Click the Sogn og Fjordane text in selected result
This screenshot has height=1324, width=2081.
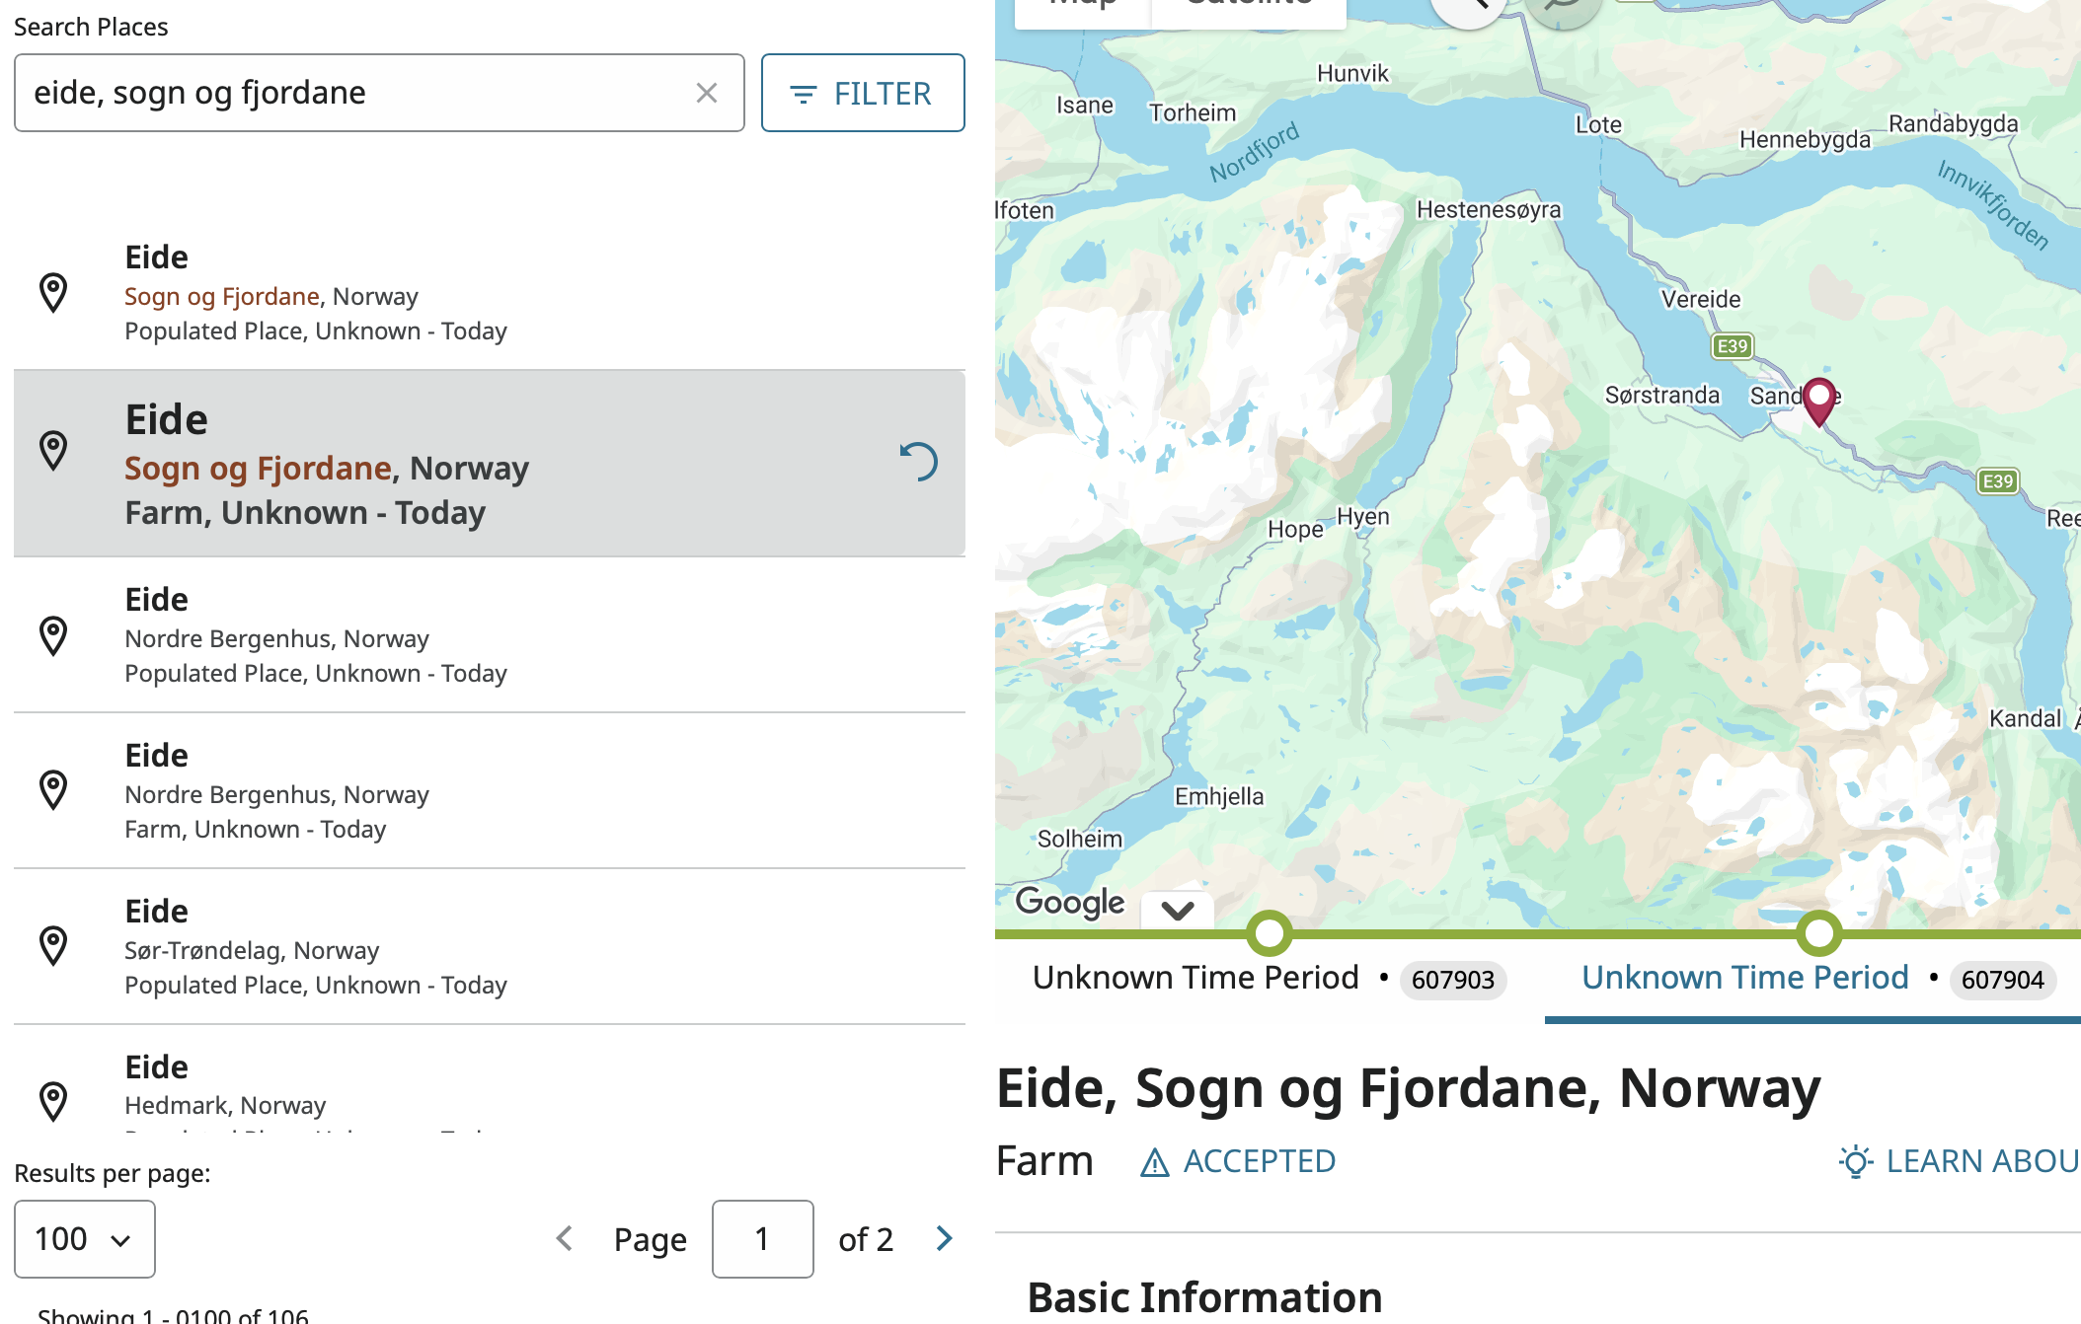click(x=259, y=468)
